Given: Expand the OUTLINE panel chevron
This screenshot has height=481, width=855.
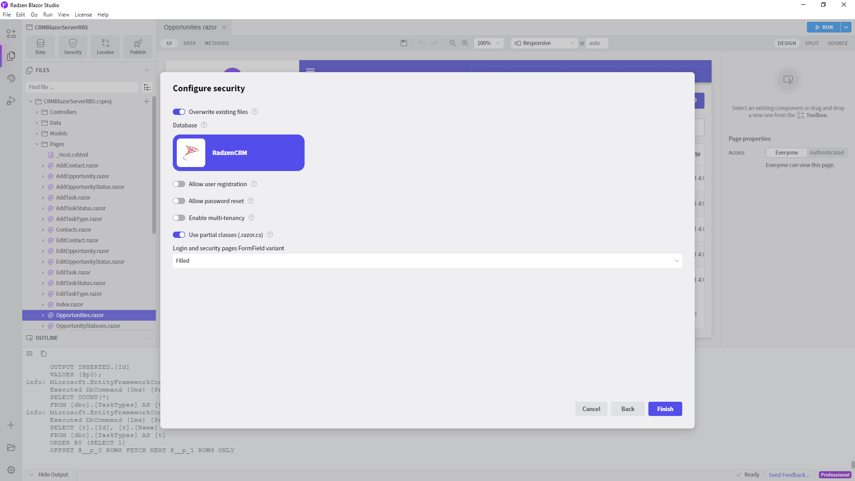Looking at the screenshot, I should (x=147, y=338).
